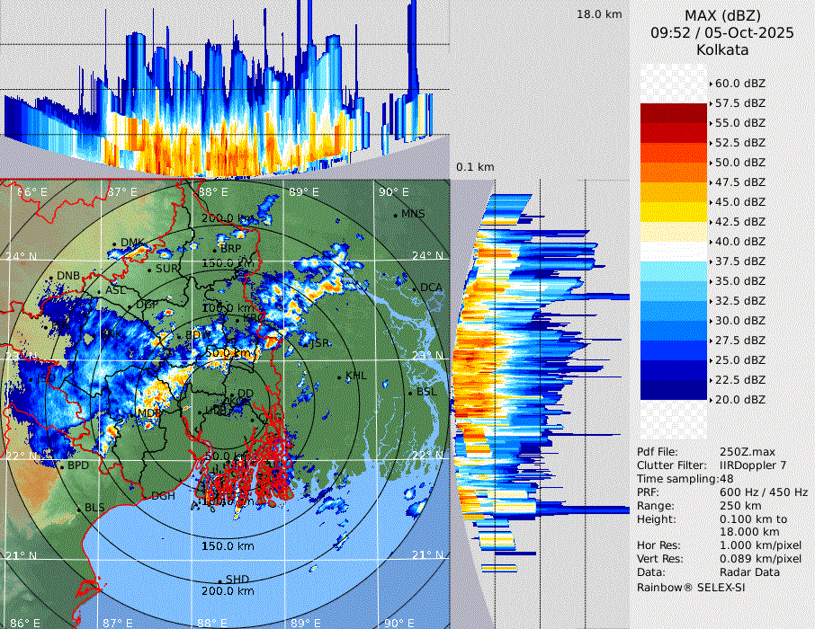This screenshot has width=815, height=629.
Task: Select the Kolkata radar name label
Action: (x=721, y=49)
